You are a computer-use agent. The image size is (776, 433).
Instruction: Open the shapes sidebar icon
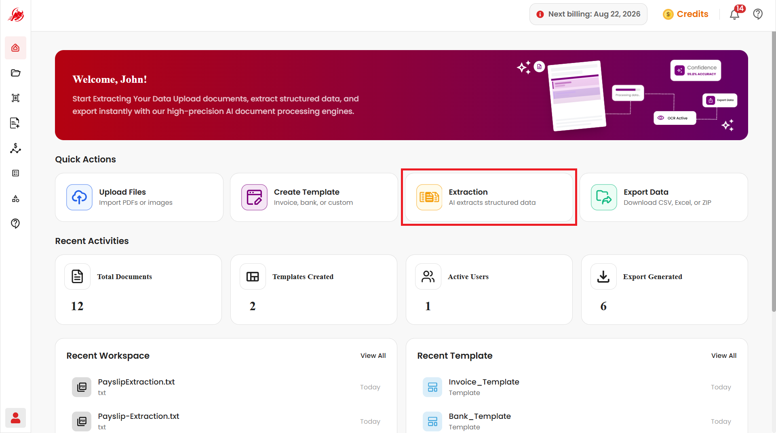tap(15, 198)
